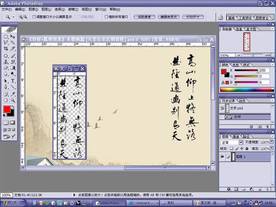Click the Actual Pixels button
This screenshot has width=276, height=207.
click(x=144, y=17)
